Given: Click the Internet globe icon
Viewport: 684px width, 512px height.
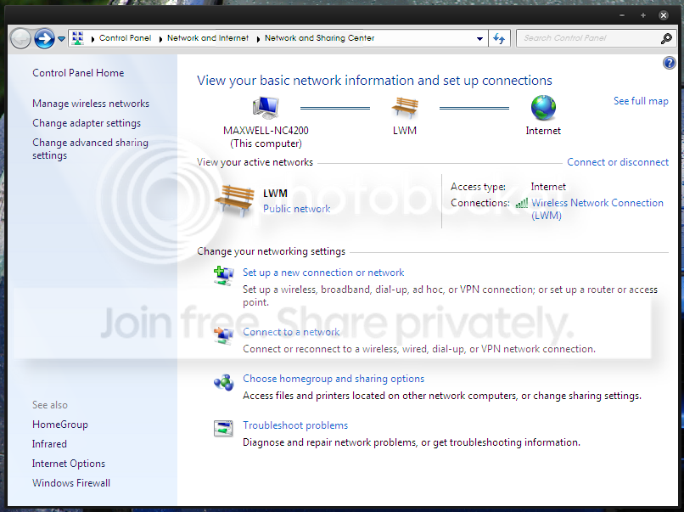Looking at the screenshot, I should coord(543,108).
